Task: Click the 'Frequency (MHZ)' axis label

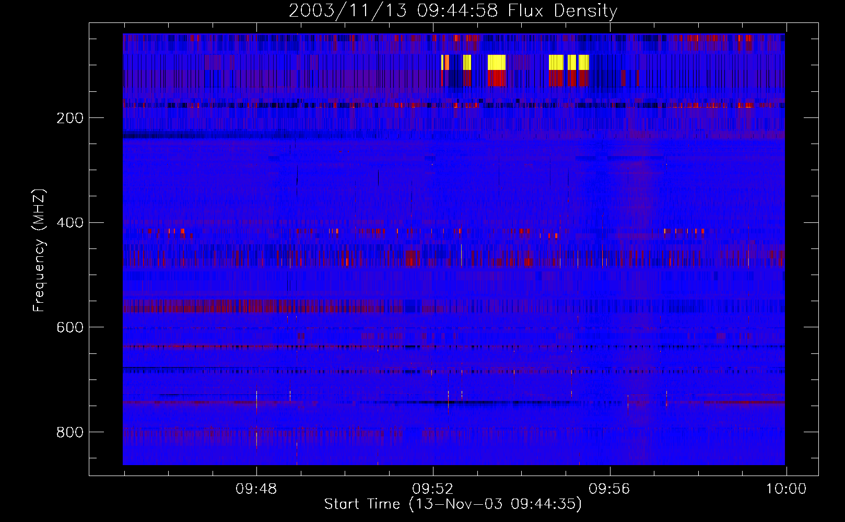Action: tap(39, 250)
